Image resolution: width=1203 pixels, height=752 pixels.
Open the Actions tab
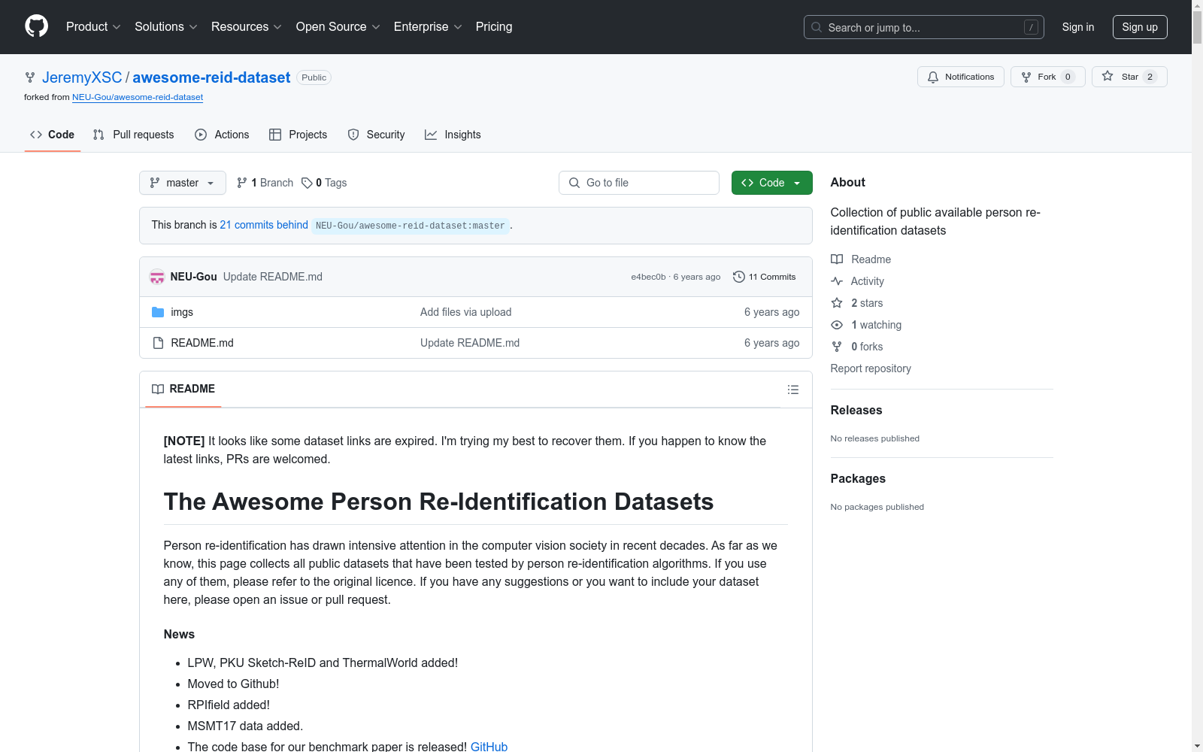click(x=222, y=135)
